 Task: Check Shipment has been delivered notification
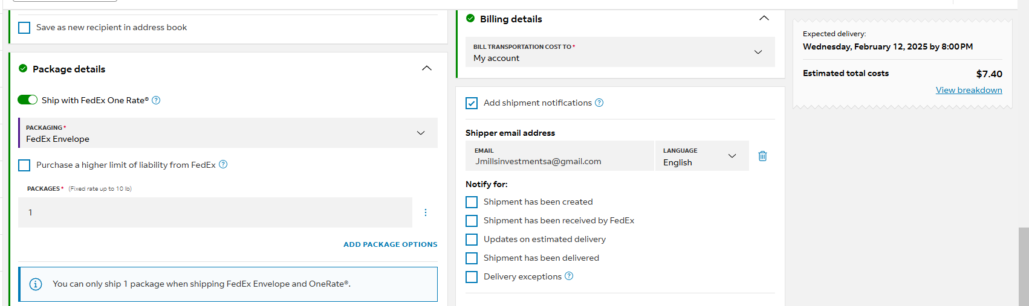pyautogui.click(x=472, y=258)
